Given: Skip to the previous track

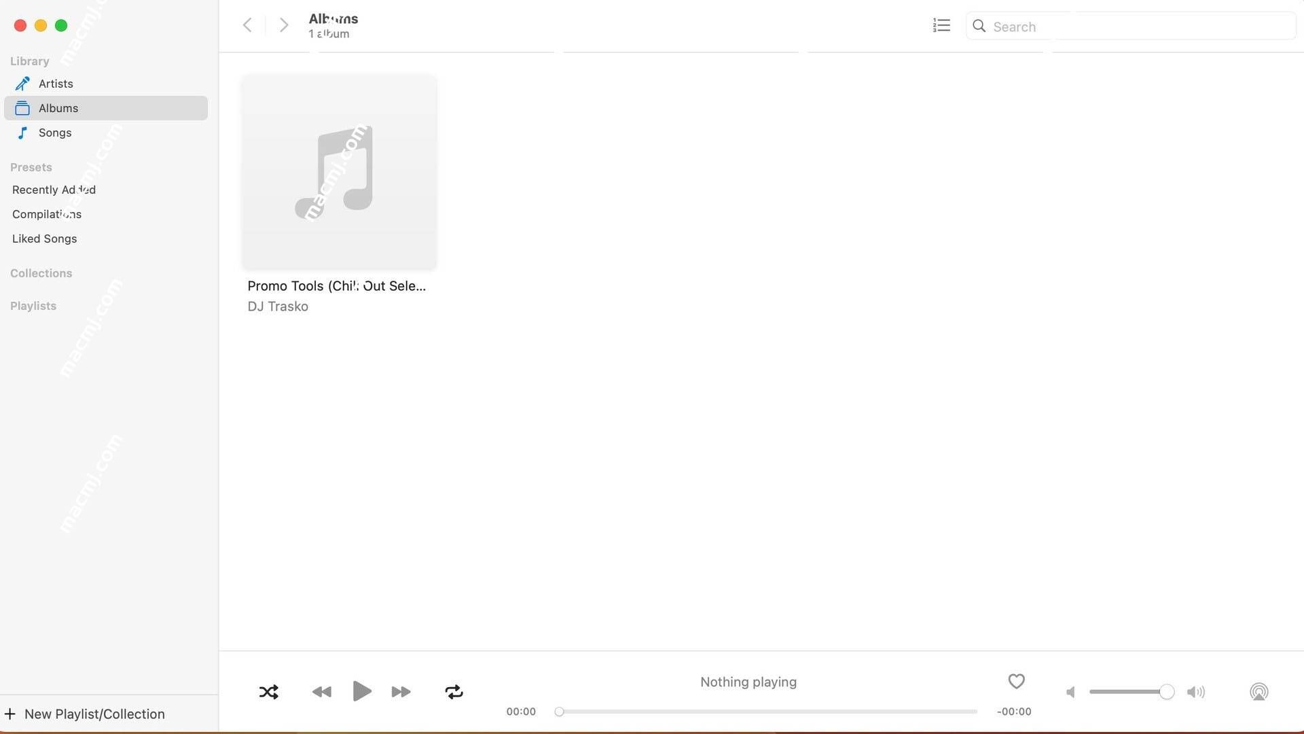Looking at the screenshot, I should (x=322, y=692).
